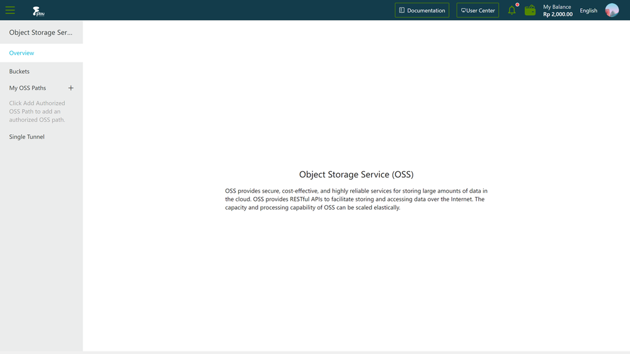Screen dimensions: 630x354
Task: Click the Flou logo in header
Action: point(38,11)
